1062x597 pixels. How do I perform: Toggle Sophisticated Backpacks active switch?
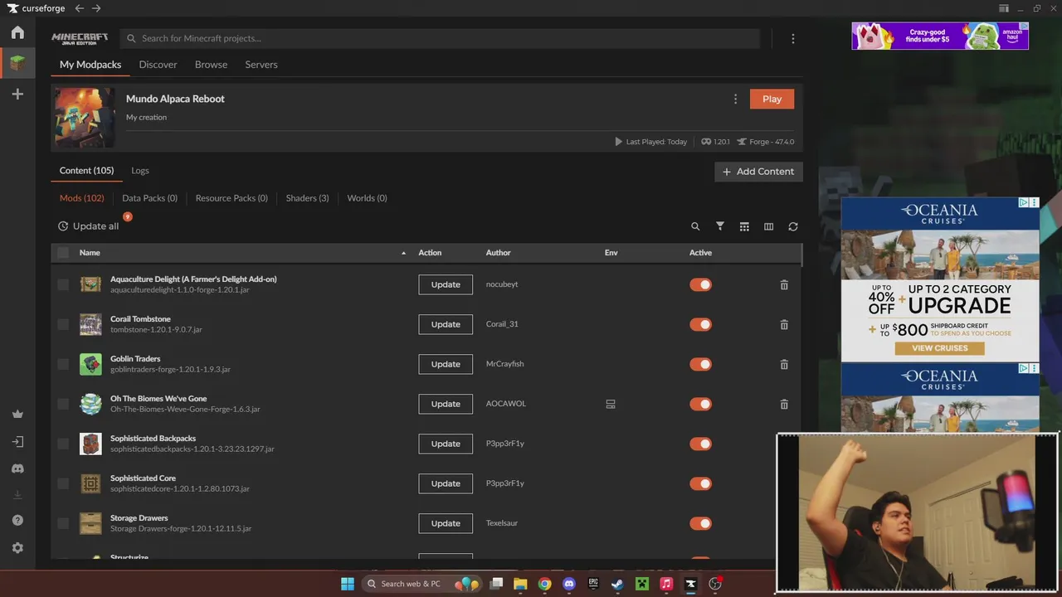click(700, 444)
